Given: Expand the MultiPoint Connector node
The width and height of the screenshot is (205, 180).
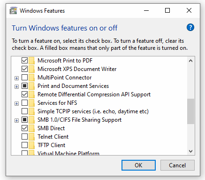Looking at the screenshot, I should tap(16, 78).
